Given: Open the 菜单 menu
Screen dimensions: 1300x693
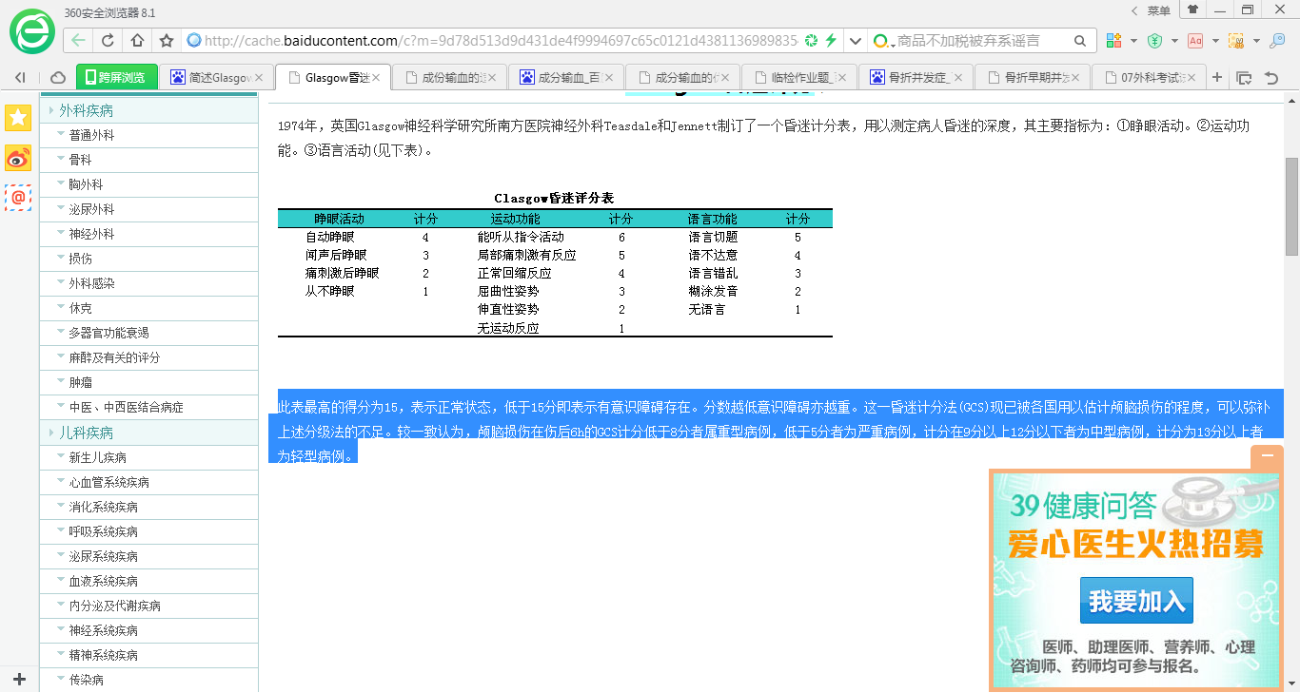Looking at the screenshot, I should point(1159,10).
